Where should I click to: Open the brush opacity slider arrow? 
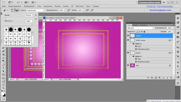click(65, 10)
